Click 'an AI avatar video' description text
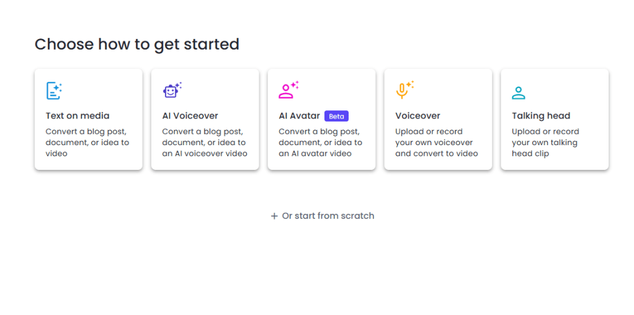634x315 pixels. tap(316, 154)
